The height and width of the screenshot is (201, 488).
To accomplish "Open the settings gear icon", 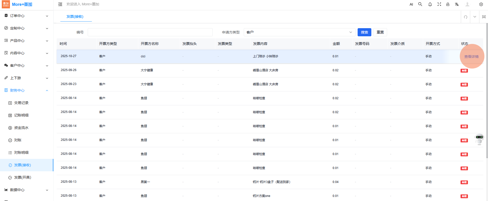I will coord(481,4).
